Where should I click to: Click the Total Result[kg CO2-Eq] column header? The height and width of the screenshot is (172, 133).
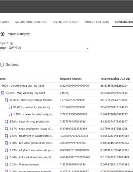coord(115,79)
